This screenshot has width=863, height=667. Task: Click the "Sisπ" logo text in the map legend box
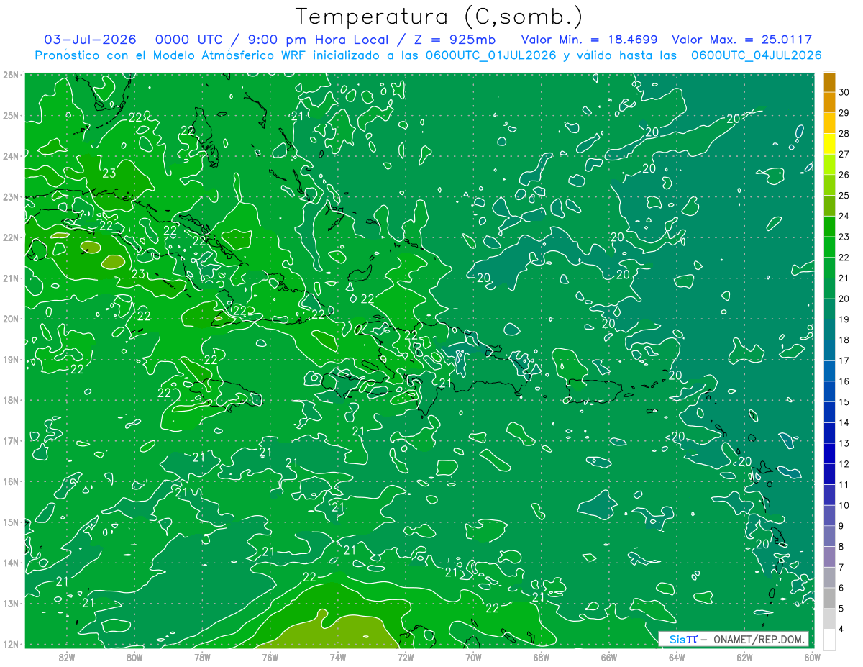[682, 639]
